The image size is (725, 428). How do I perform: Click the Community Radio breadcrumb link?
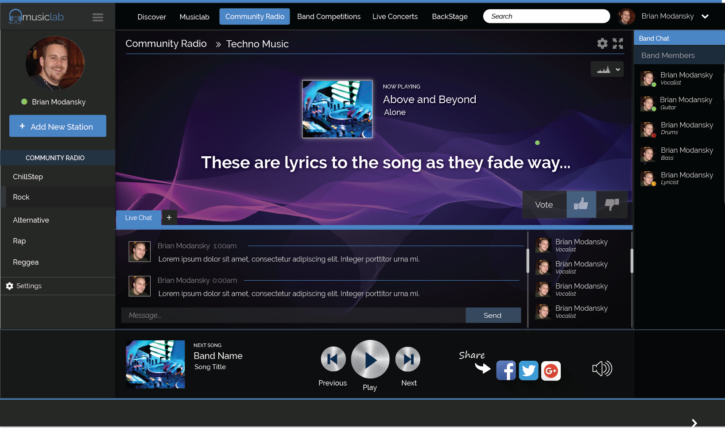[166, 43]
